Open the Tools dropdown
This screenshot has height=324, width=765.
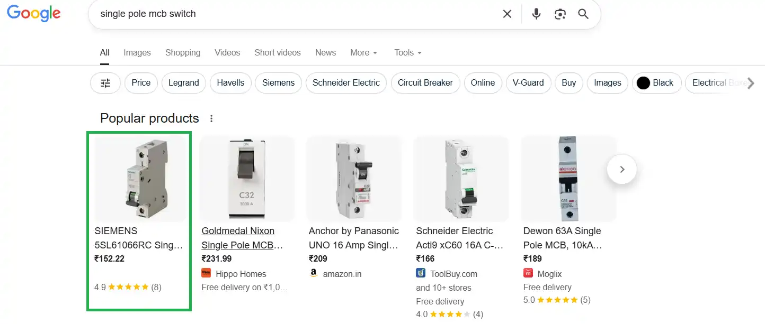pyautogui.click(x=407, y=53)
